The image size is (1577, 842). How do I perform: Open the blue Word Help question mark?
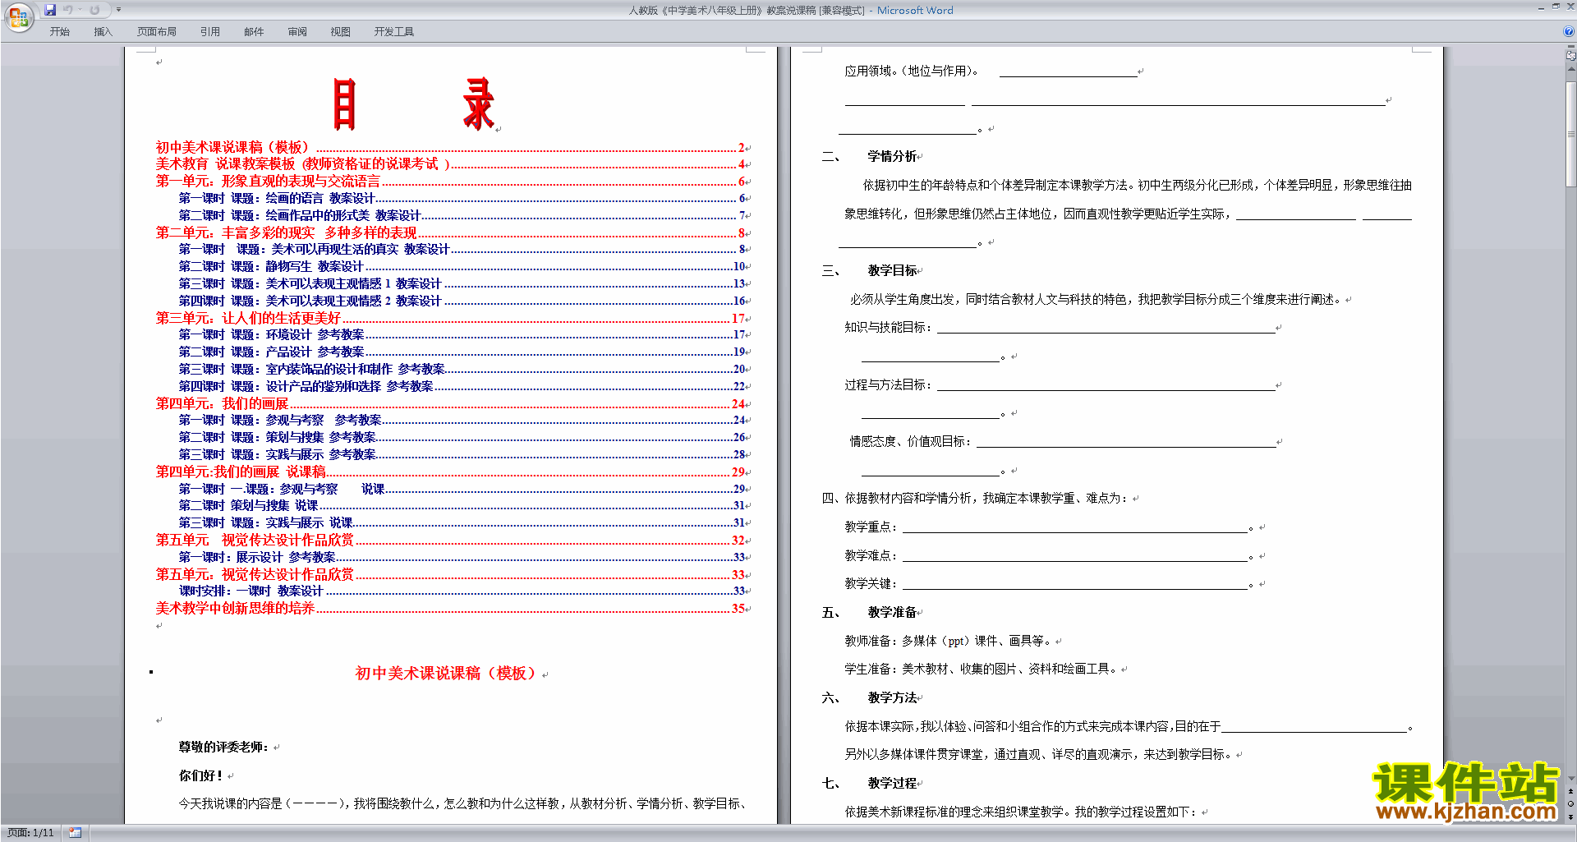(x=1569, y=31)
